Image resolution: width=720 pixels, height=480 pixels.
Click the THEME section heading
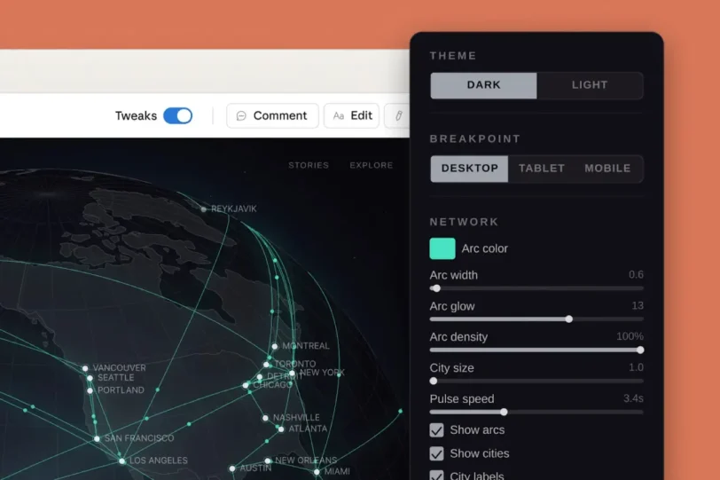coord(453,56)
